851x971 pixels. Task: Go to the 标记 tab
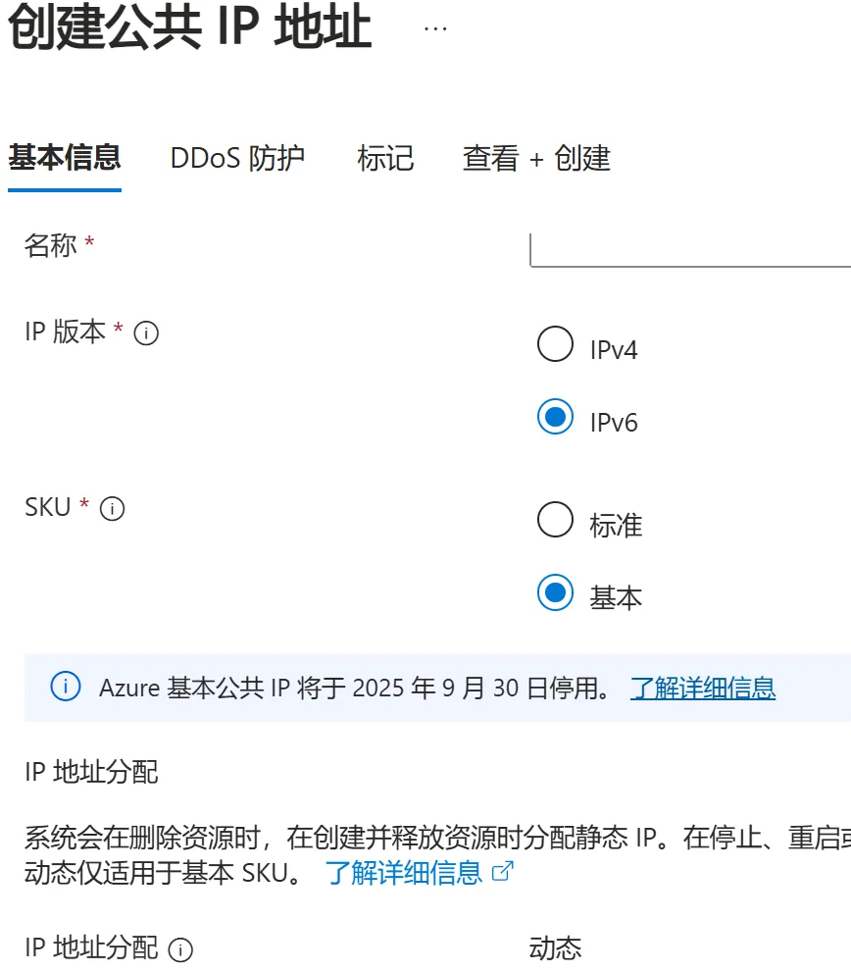pyautogui.click(x=385, y=158)
